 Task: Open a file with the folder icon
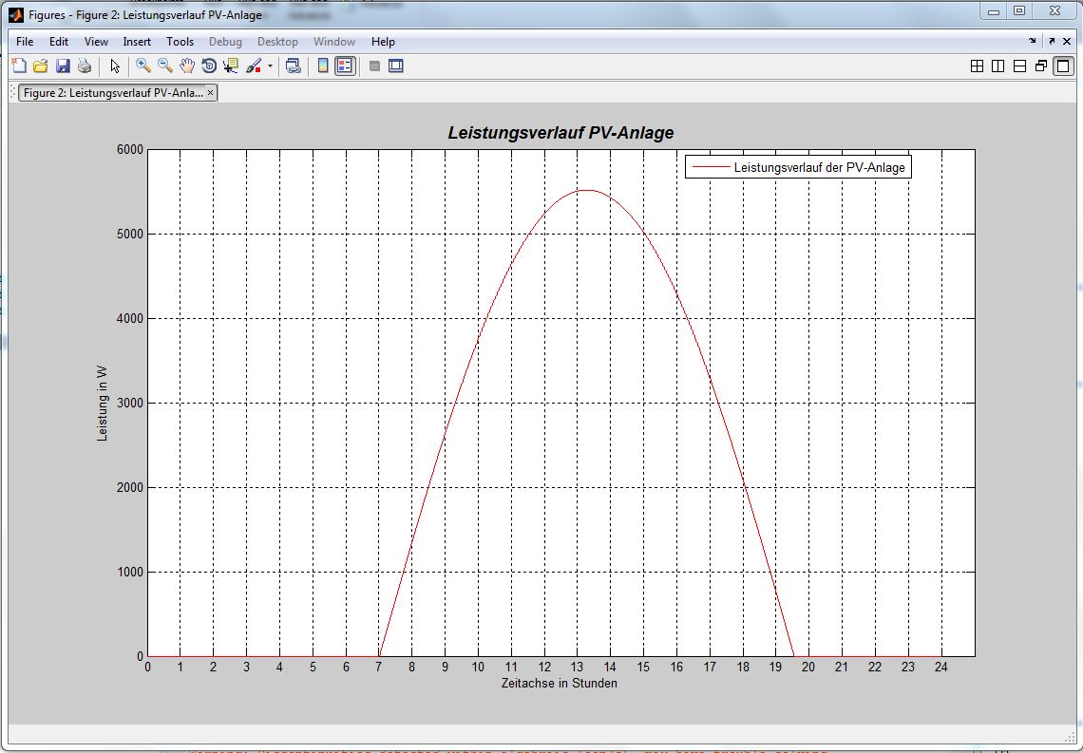pos(41,66)
